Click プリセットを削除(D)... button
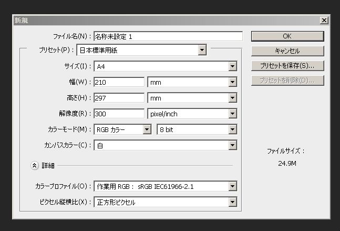The height and width of the screenshot is (231, 340). [287, 81]
